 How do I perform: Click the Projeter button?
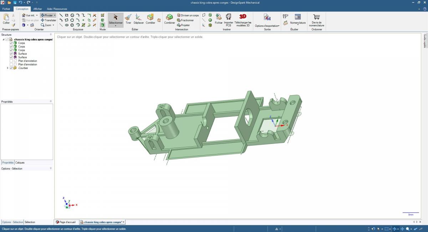tap(183, 25)
